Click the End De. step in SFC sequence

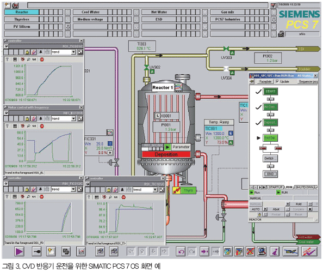point(270,138)
